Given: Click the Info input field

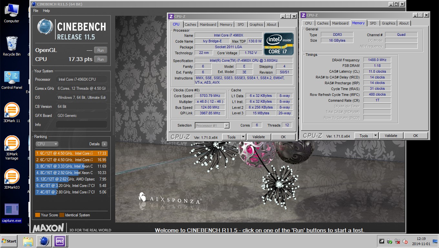Looking at the screenshot, I should [82, 125].
